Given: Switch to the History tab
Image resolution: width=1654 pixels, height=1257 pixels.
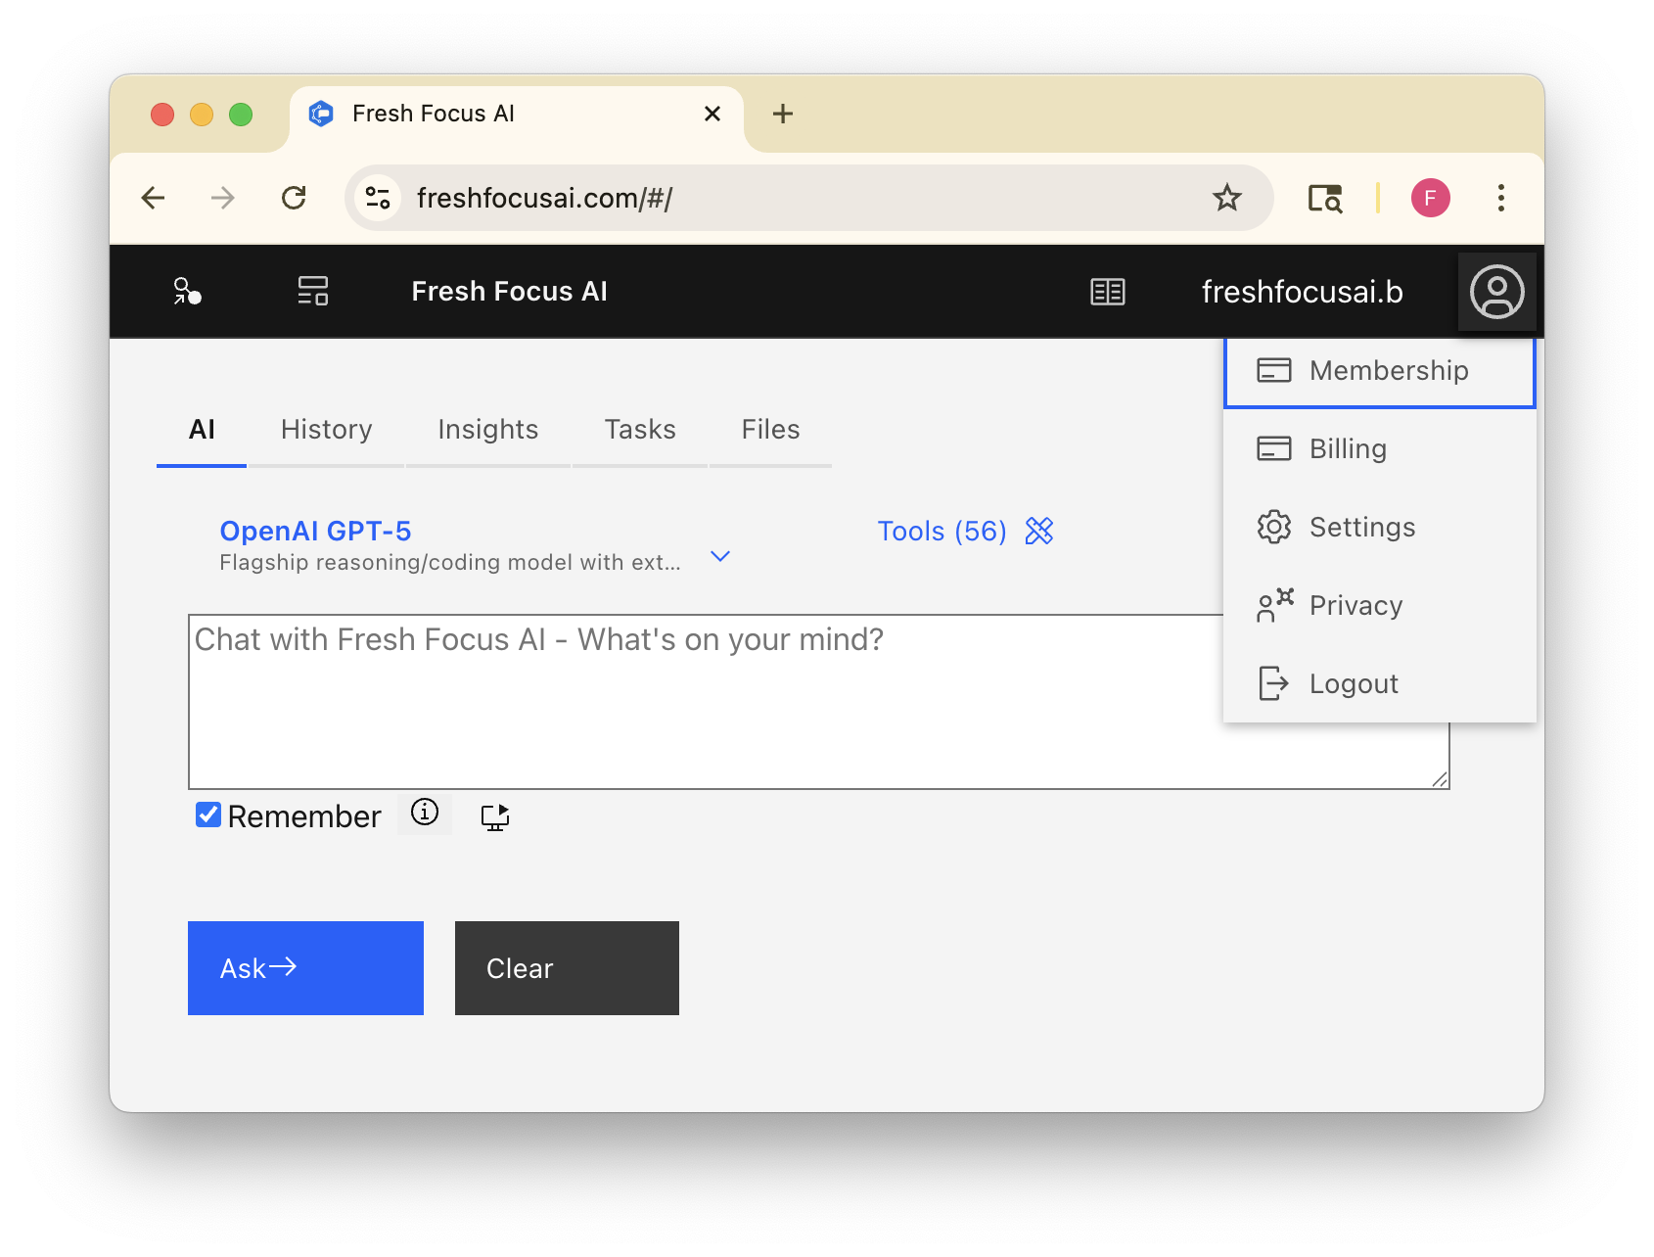Looking at the screenshot, I should tap(326, 430).
